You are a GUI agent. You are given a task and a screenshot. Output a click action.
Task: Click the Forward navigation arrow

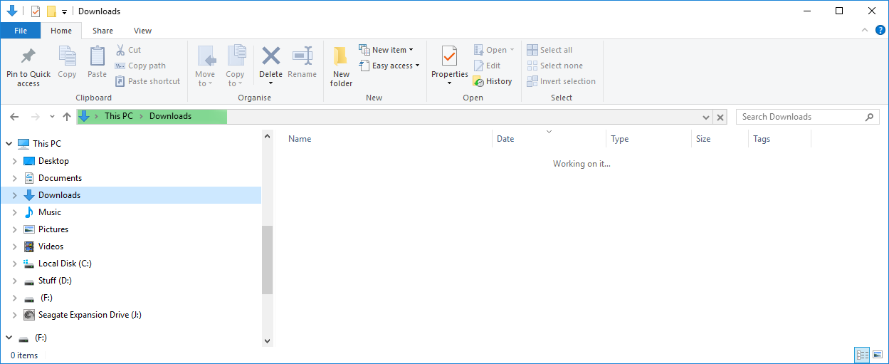tap(35, 117)
